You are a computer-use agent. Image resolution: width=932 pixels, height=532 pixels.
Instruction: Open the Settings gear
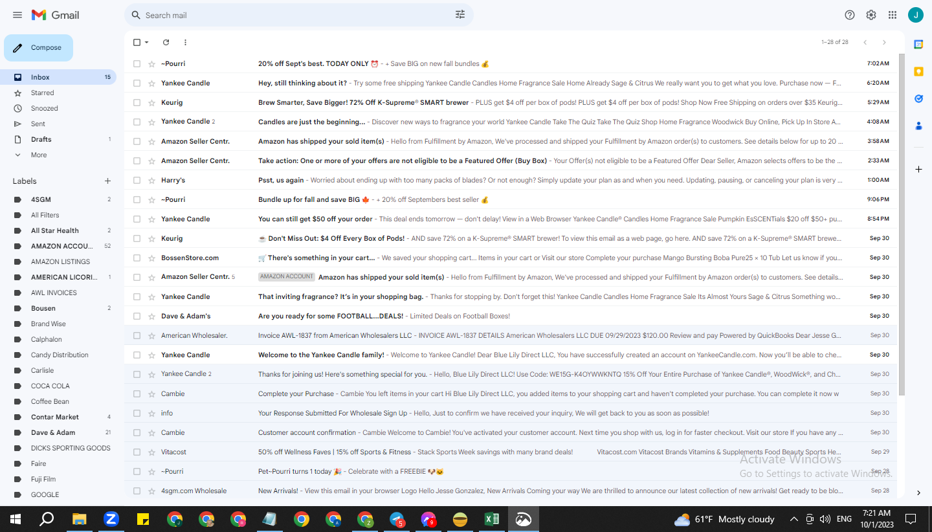pyautogui.click(x=871, y=15)
